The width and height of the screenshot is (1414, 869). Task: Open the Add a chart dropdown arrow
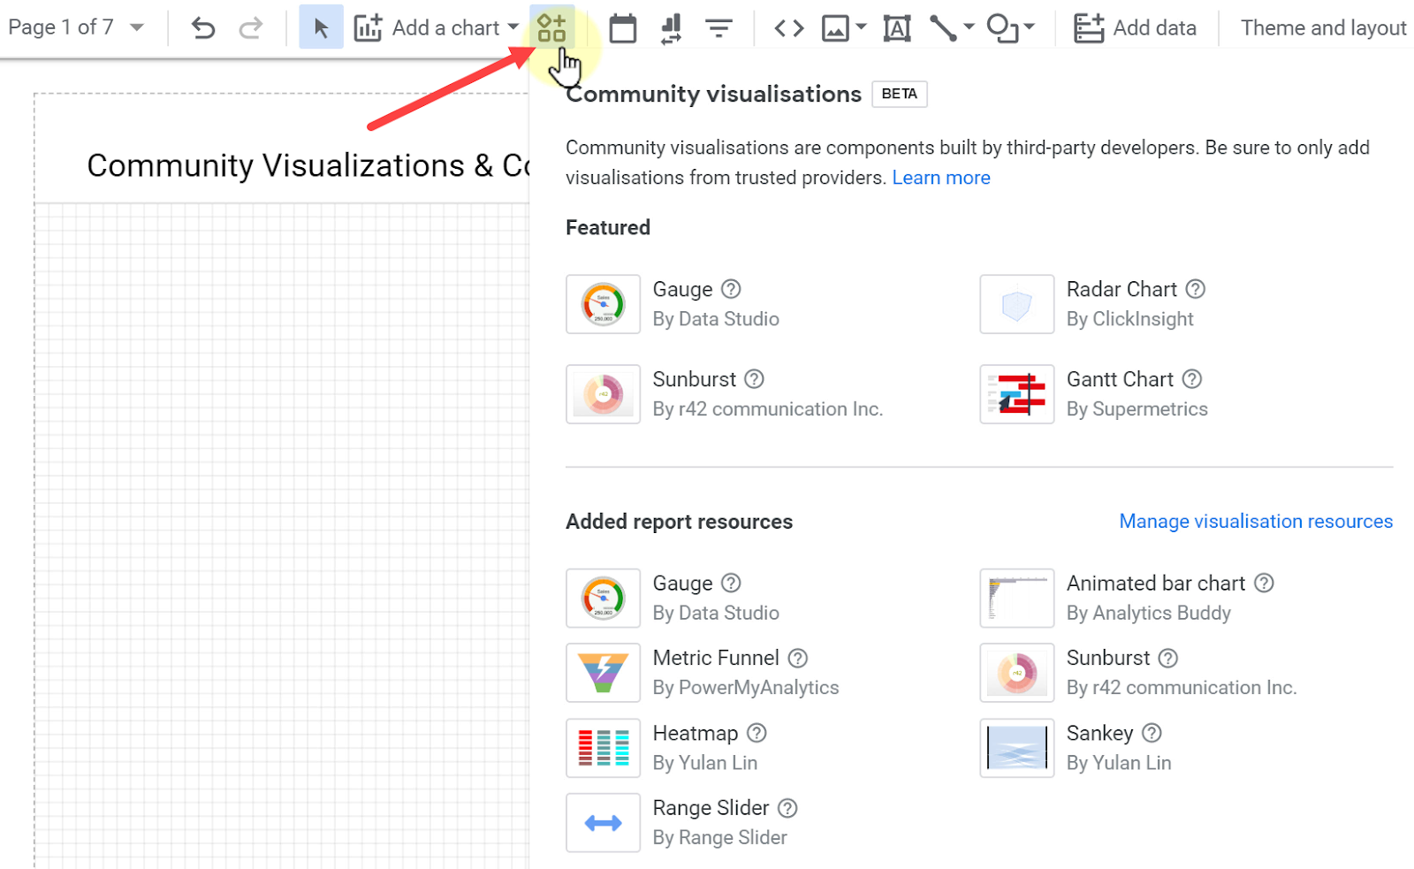(513, 27)
